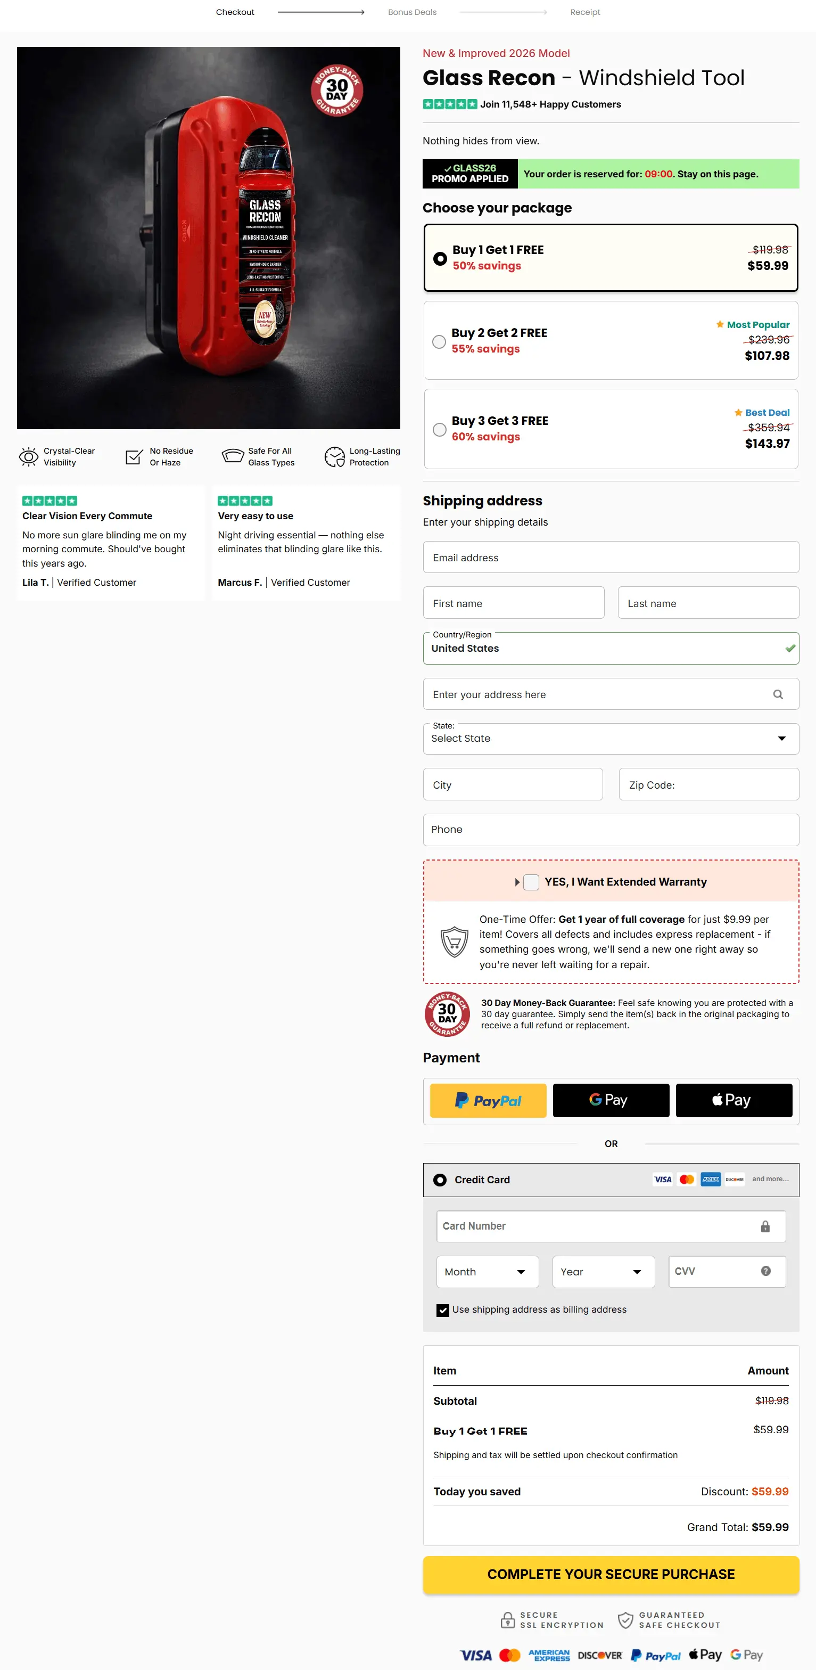Pay with the PayPal button

(x=488, y=1100)
